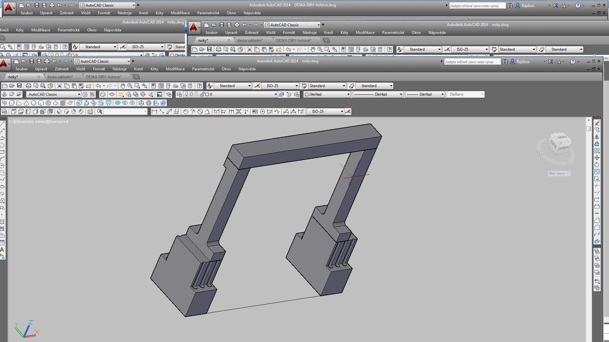Select the Cone solid tool
This screenshot has width=609, height=342.
coord(26,103)
